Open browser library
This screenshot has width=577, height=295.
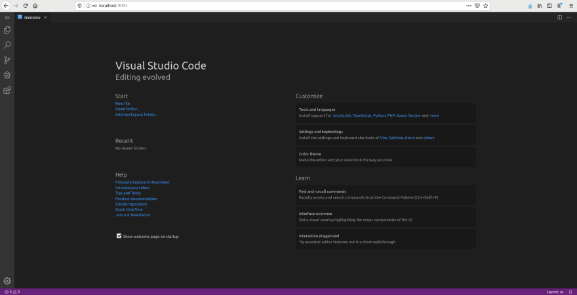tap(540, 6)
